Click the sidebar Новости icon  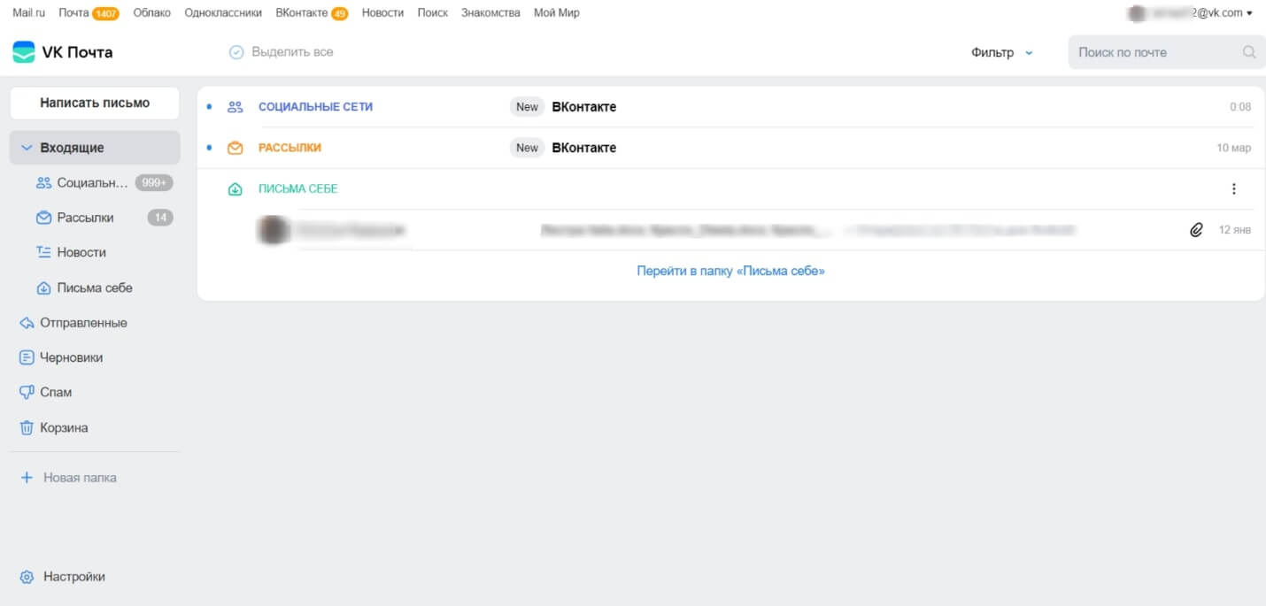pos(43,252)
